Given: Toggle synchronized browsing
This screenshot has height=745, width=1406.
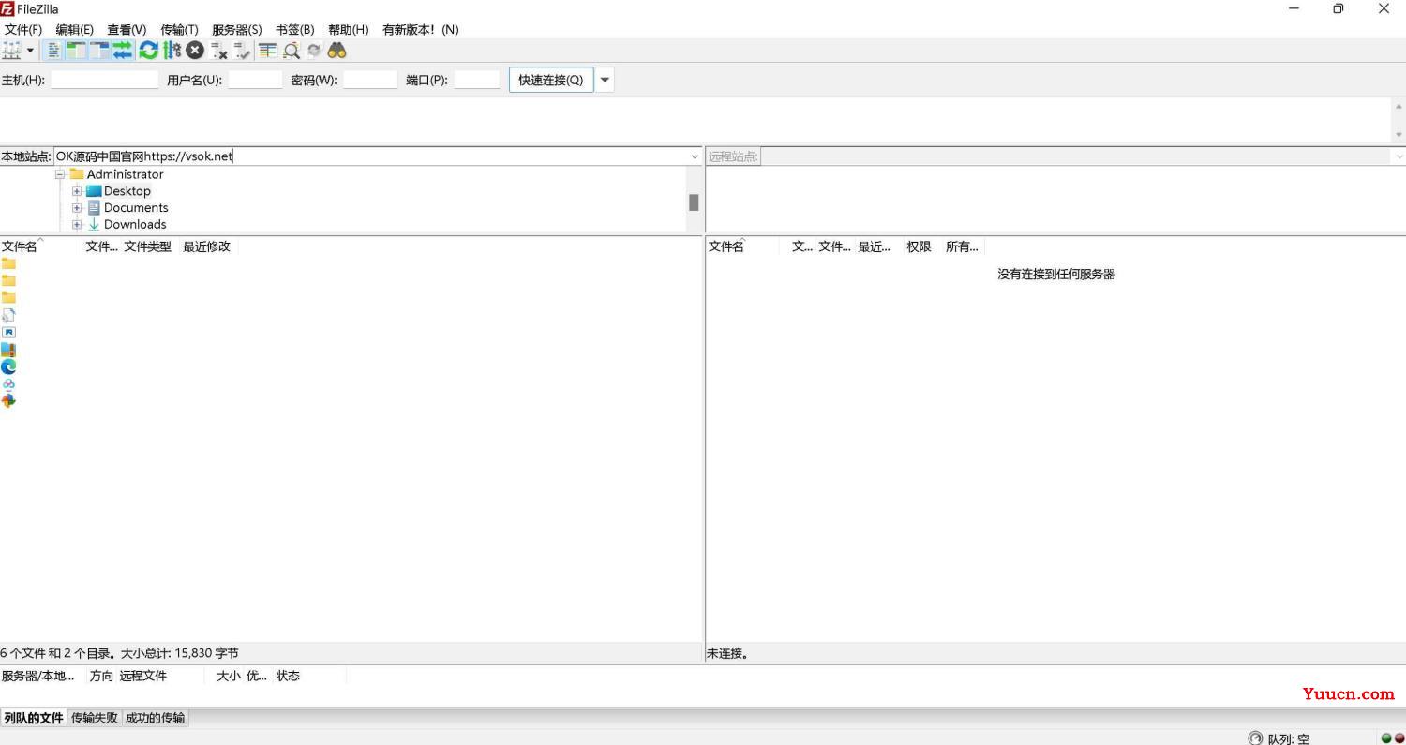Looking at the screenshot, I should [x=314, y=51].
